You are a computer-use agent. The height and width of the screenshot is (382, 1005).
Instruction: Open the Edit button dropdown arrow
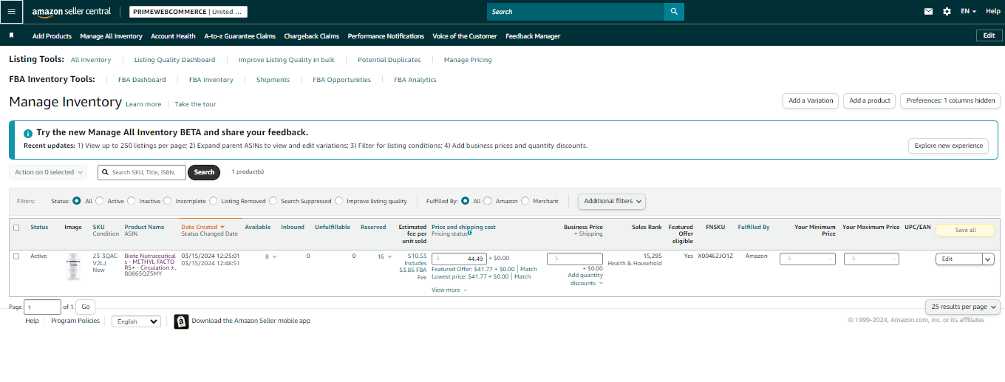(988, 259)
